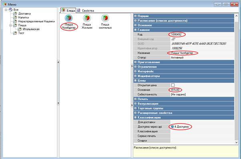Click the Итальянская folder icon
This screenshot has height=159, width=241.
click(20, 29)
